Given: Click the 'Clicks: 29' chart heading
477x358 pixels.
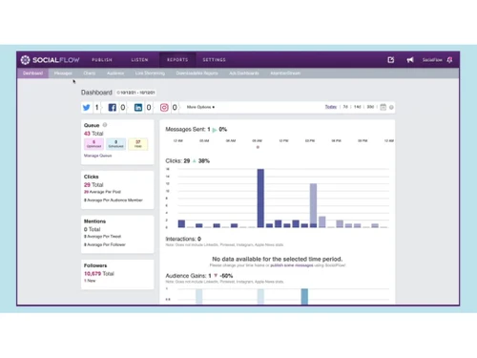Looking at the screenshot, I should [x=177, y=160].
